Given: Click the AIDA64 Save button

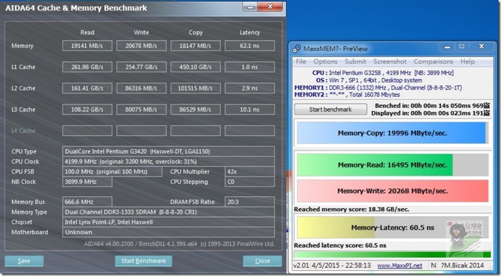Looking at the screenshot, I should [x=24, y=261].
